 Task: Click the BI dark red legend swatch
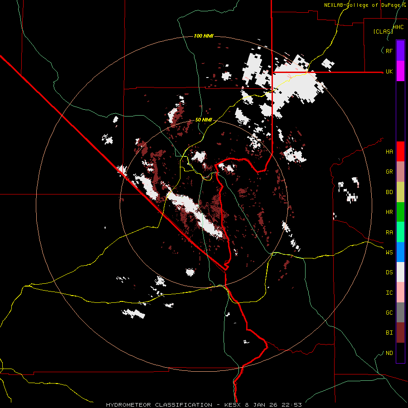click(400, 333)
